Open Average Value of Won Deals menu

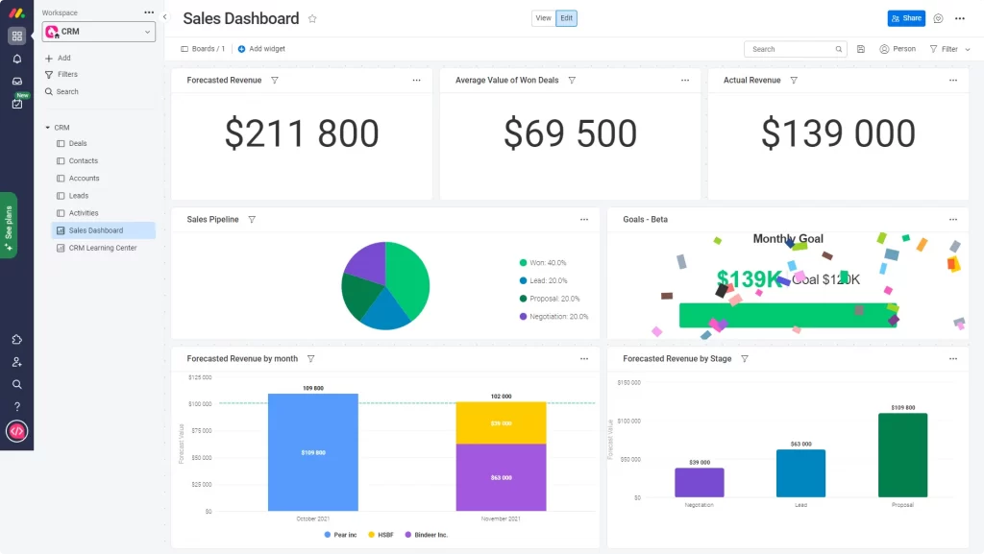click(684, 81)
